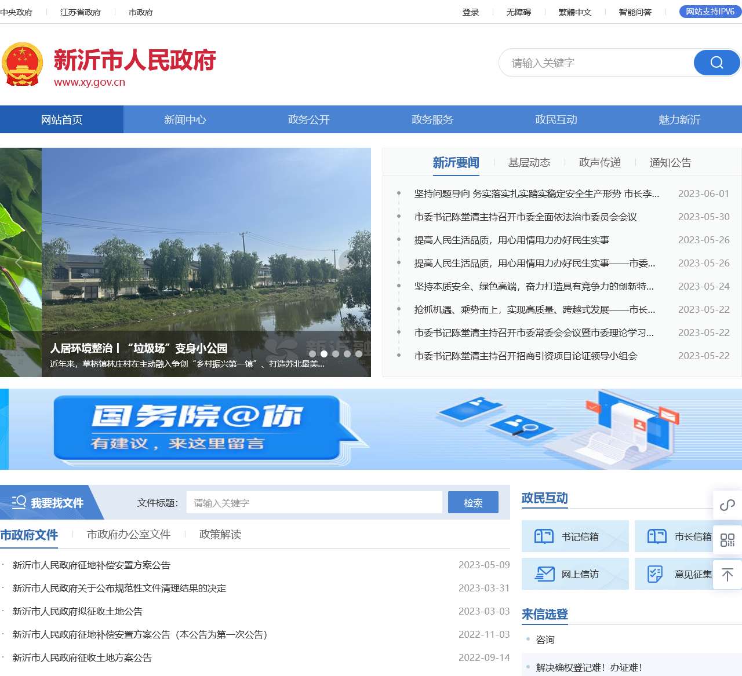Click the 我要找文件 search panel icon

coord(19,502)
